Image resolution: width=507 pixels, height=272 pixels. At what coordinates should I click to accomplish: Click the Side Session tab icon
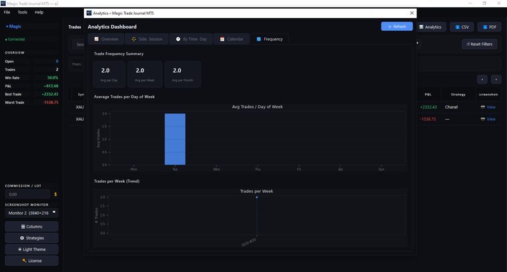(x=133, y=39)
